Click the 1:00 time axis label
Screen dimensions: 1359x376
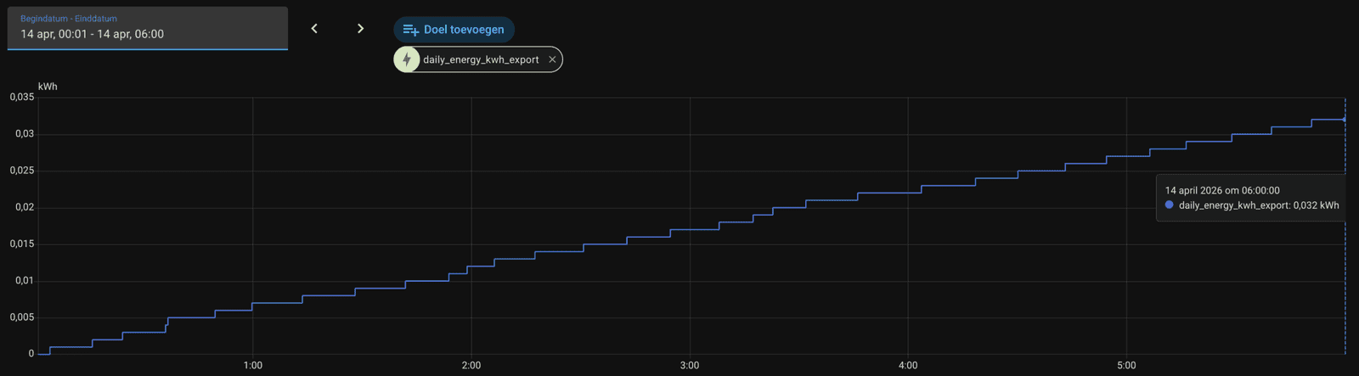tap(253, 365)
